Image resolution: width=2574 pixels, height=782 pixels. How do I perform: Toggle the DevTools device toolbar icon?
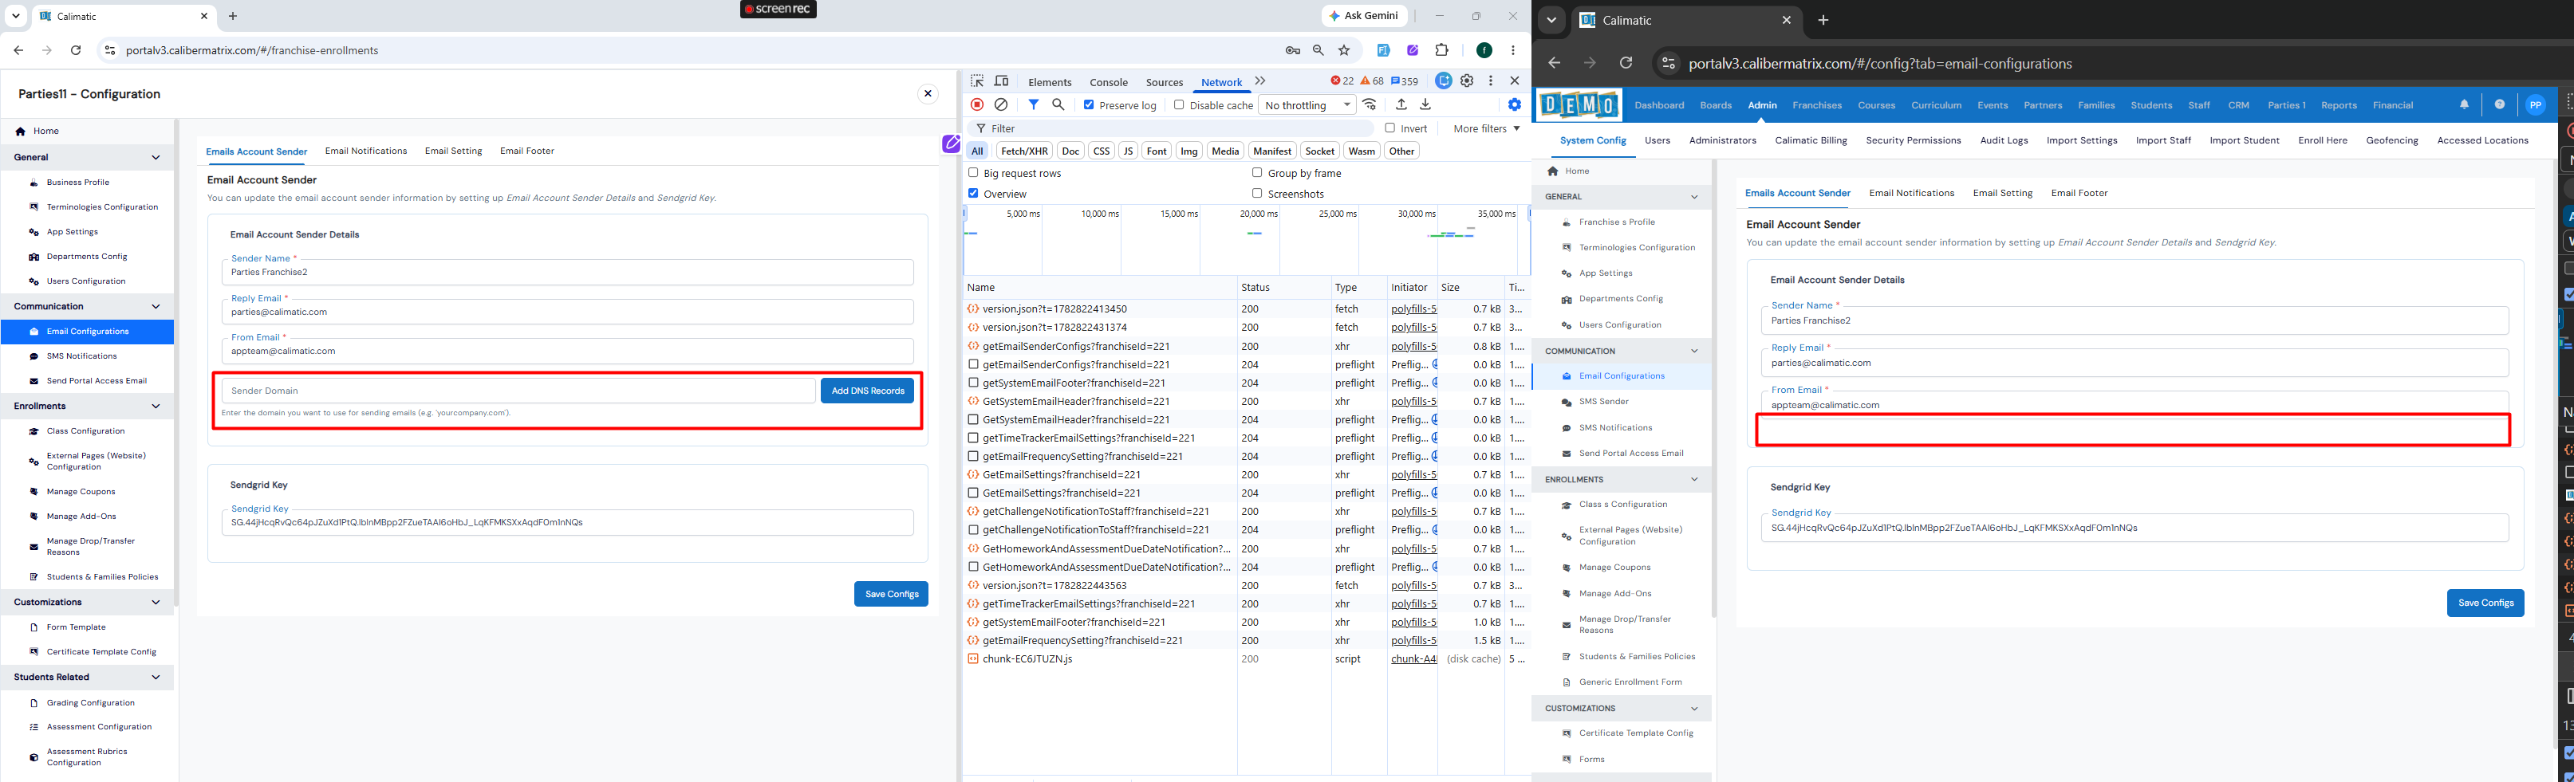pyautogui.click(x=1001, y=81)
